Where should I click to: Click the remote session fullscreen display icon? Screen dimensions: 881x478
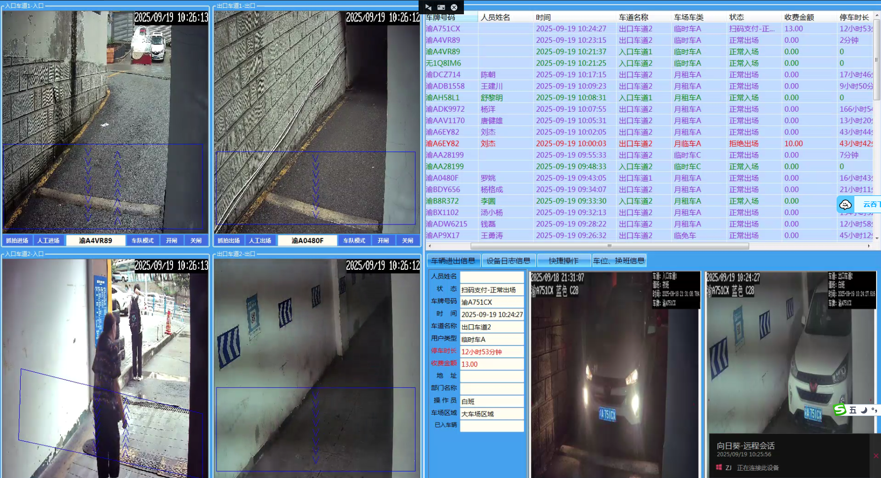[441, 7]
